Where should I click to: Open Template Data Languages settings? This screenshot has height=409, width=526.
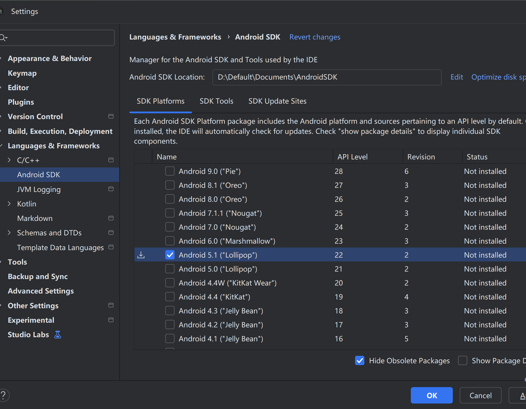click(x=61, y=248)
